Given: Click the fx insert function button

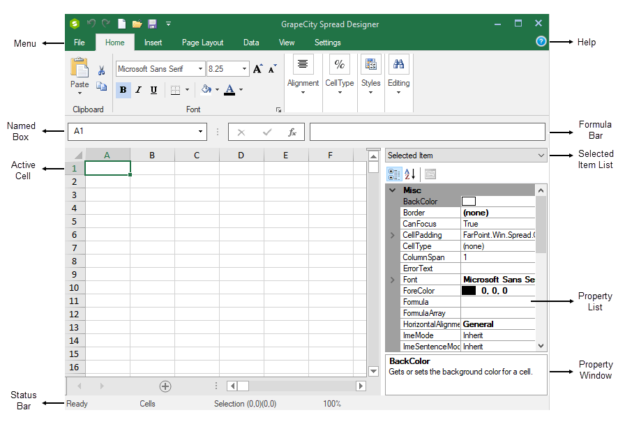Looking at the screenshot, I should [x=292, y=132].
